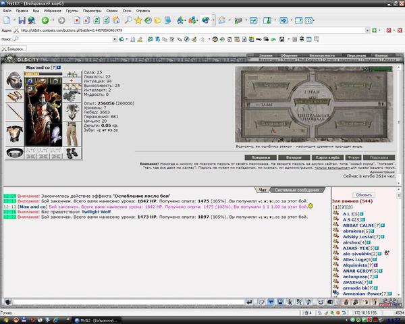Image resolution: width=405 pixels, height=324 pixels.
Task: Open Безопасность in game top menu
Action: click(322, 55)
